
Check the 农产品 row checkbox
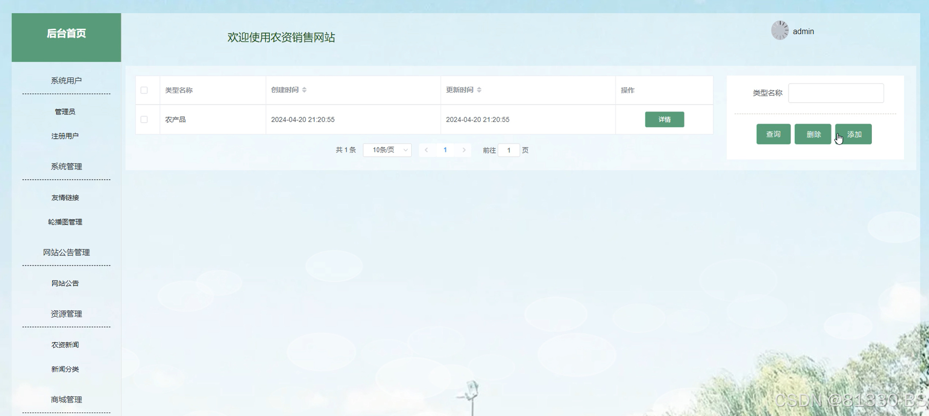(144, 119)
